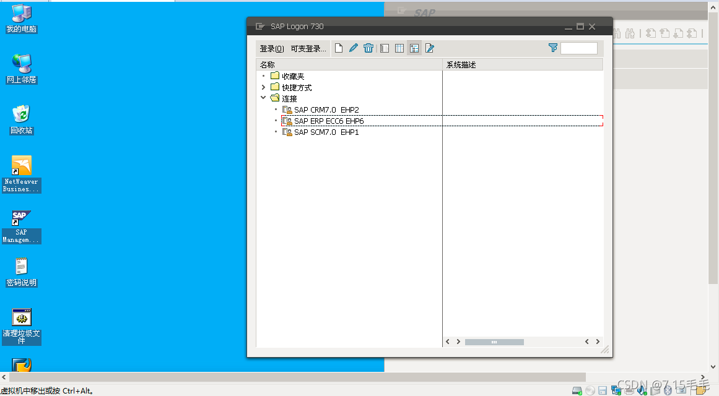Toggle the highlighted tree view icon
The height and width of the screenshot is (396, 719).
(414, 48)
